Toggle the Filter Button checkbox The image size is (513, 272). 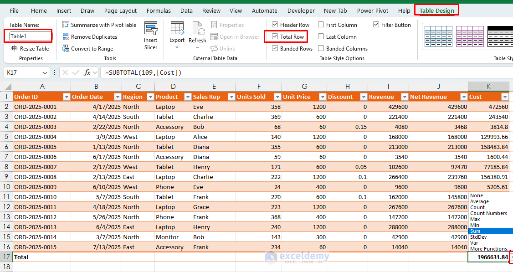click(376, 25)
